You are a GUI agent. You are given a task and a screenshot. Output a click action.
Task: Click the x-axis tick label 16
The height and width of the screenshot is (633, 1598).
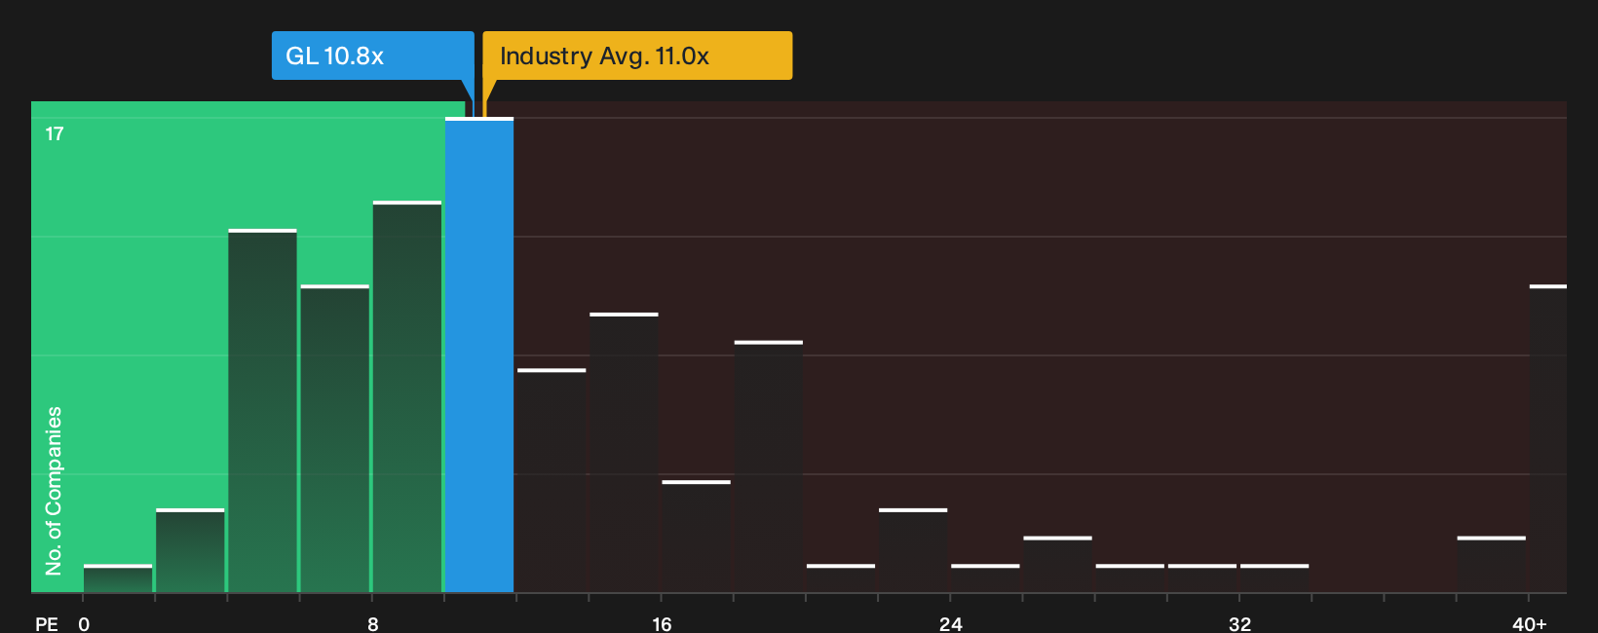pos(662,624)
